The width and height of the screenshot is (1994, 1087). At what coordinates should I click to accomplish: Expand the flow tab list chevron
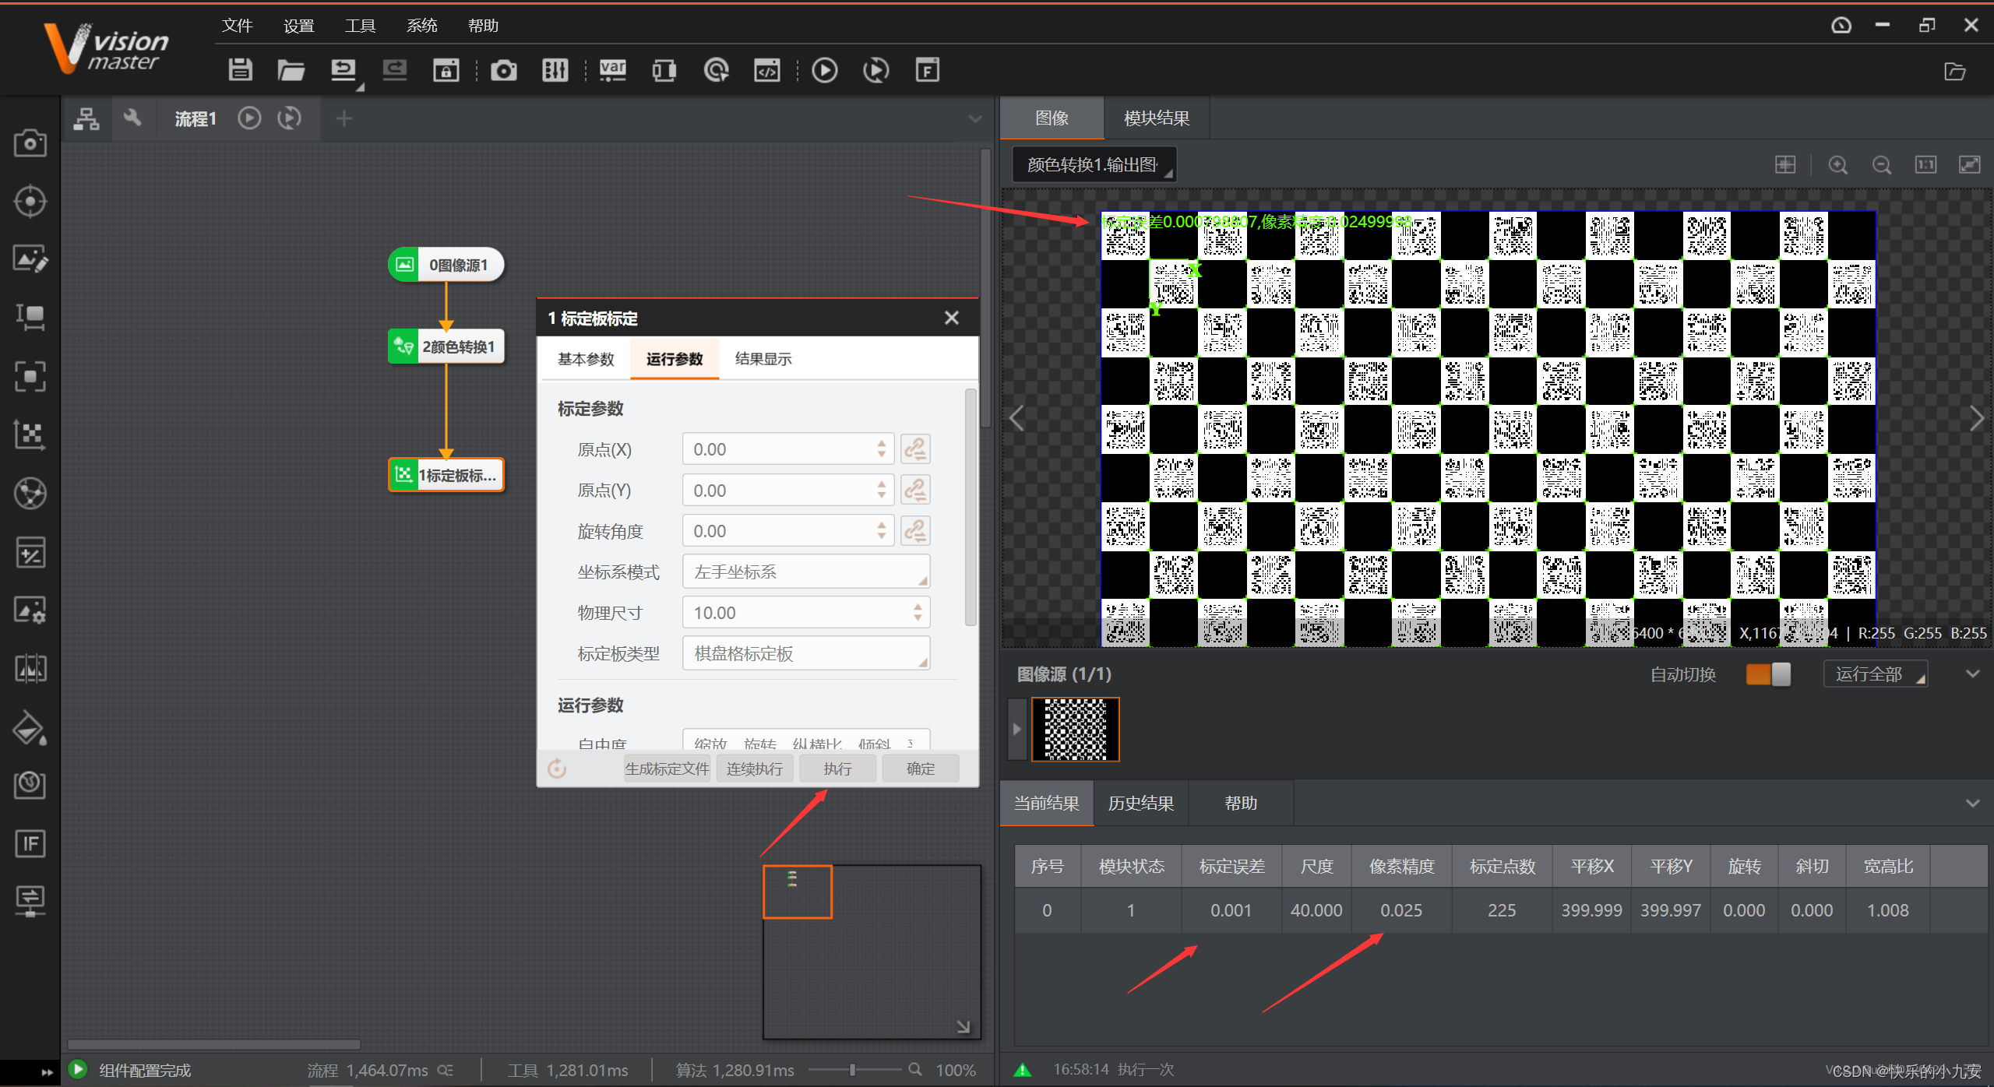[x=974, y=119]
